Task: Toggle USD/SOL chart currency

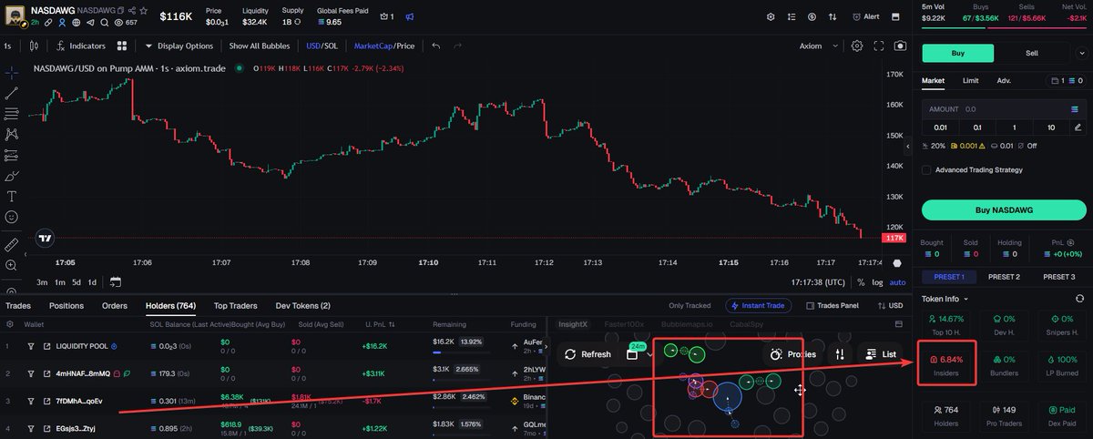Action: click(x=322, y=46)
